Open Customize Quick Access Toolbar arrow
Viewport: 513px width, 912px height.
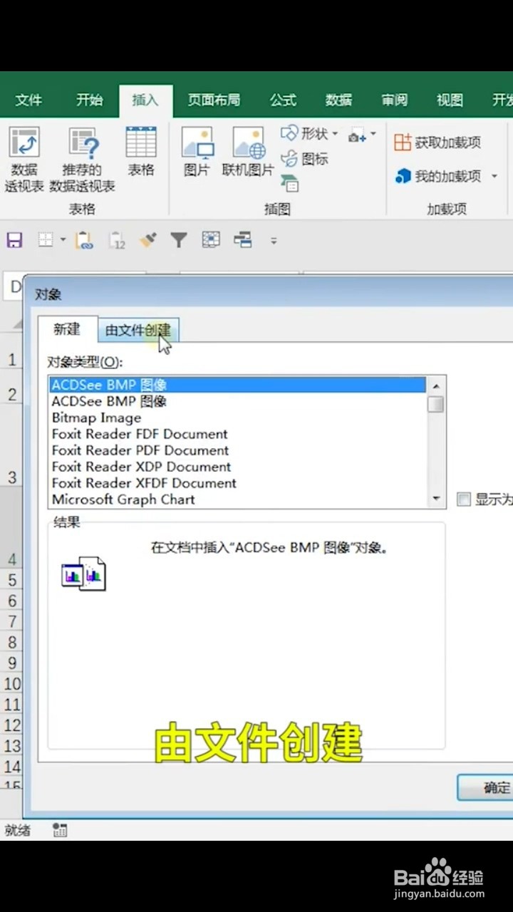pyautogui.click(x=274, y=241)
